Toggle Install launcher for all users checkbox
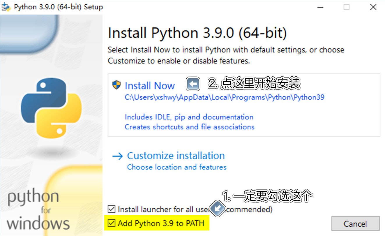The height and width of the screenshot is (236, 385). [111, 209]
